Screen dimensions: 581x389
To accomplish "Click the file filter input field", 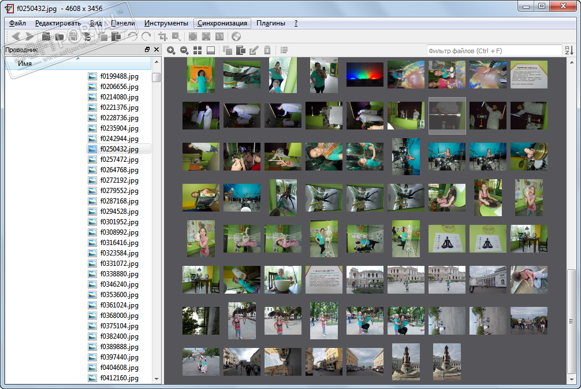I will tap(494, 51).
